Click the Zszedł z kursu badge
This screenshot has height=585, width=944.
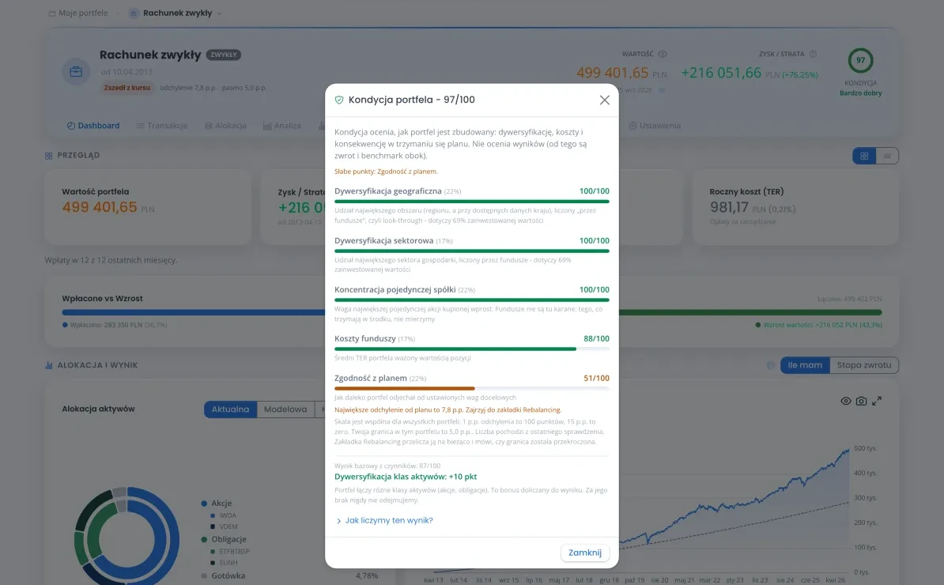pyautogui.click(x=126, y=88)
